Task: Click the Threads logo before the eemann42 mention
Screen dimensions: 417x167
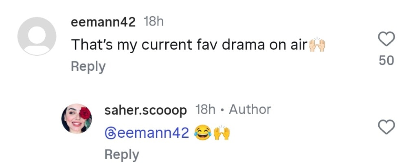Action: [110, 132]
